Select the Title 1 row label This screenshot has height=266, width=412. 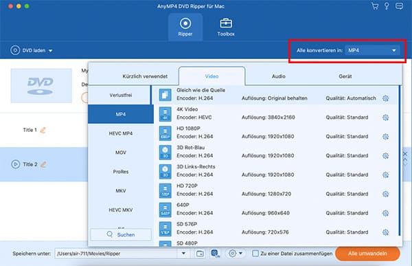30,130
